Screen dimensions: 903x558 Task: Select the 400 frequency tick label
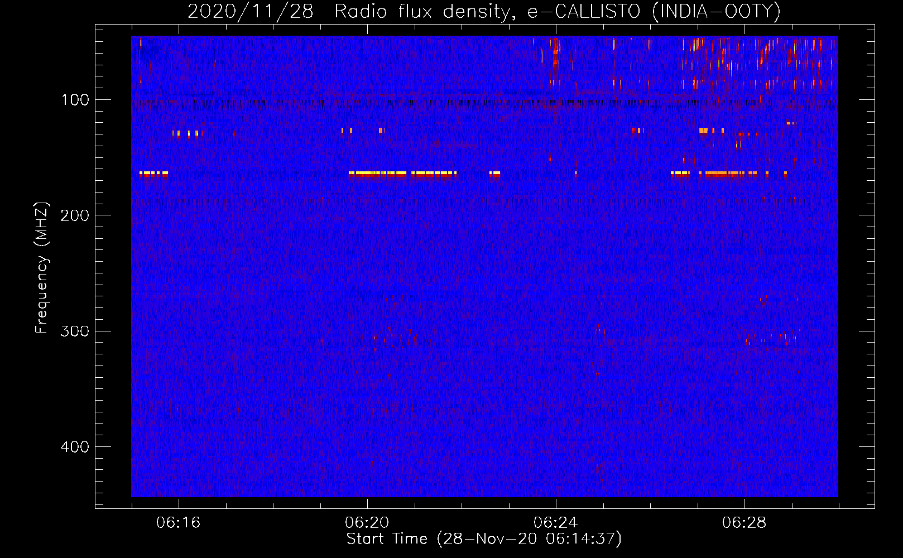[x=74, y=447]
